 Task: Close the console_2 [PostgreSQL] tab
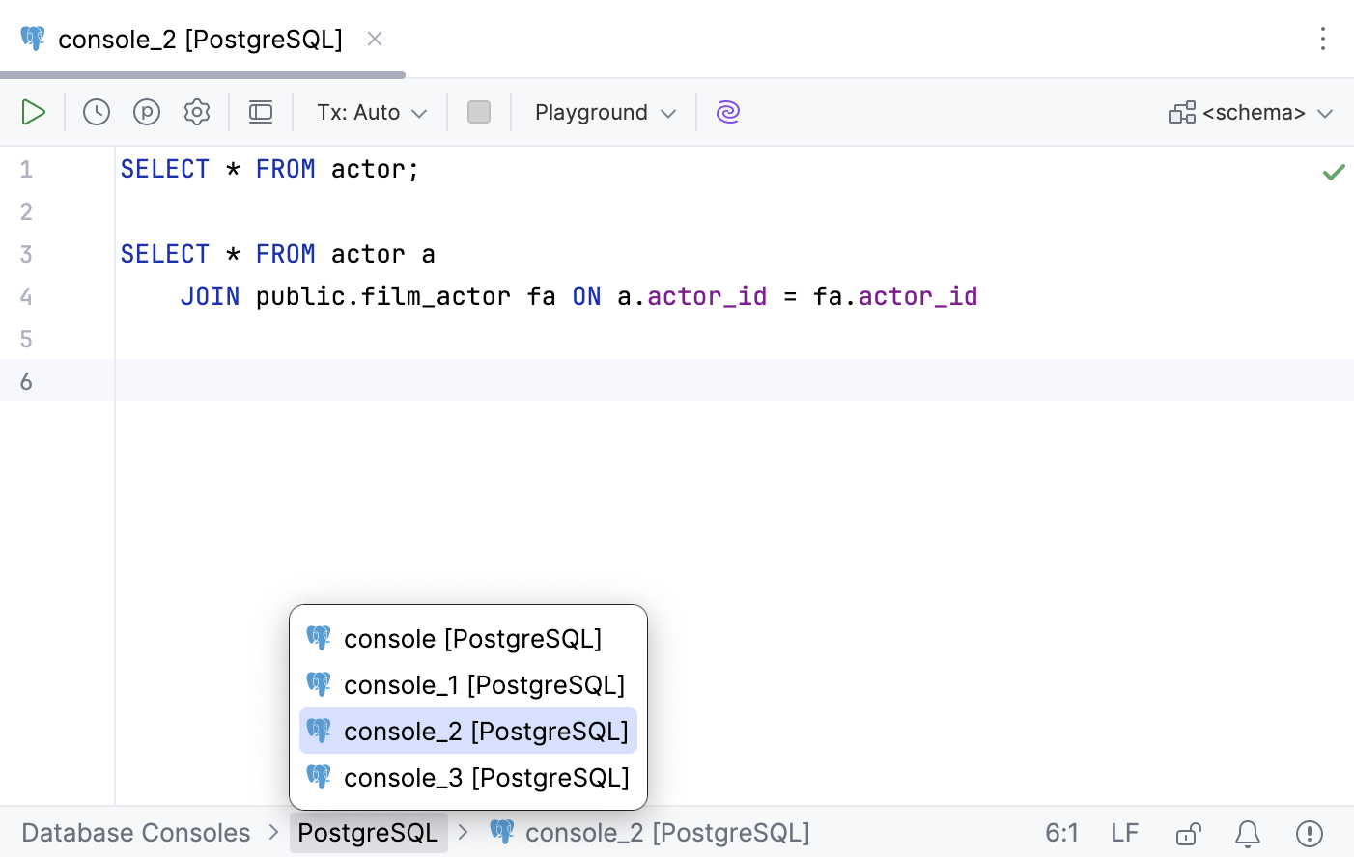(x=375, y=39)
